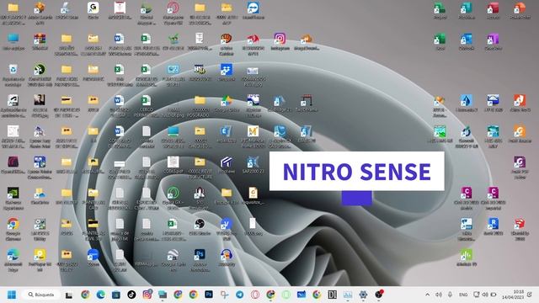The height and width of the screenshot is (303, 539).
Task: Open the clock and date flyout
Action: click(x=512, y=295)
